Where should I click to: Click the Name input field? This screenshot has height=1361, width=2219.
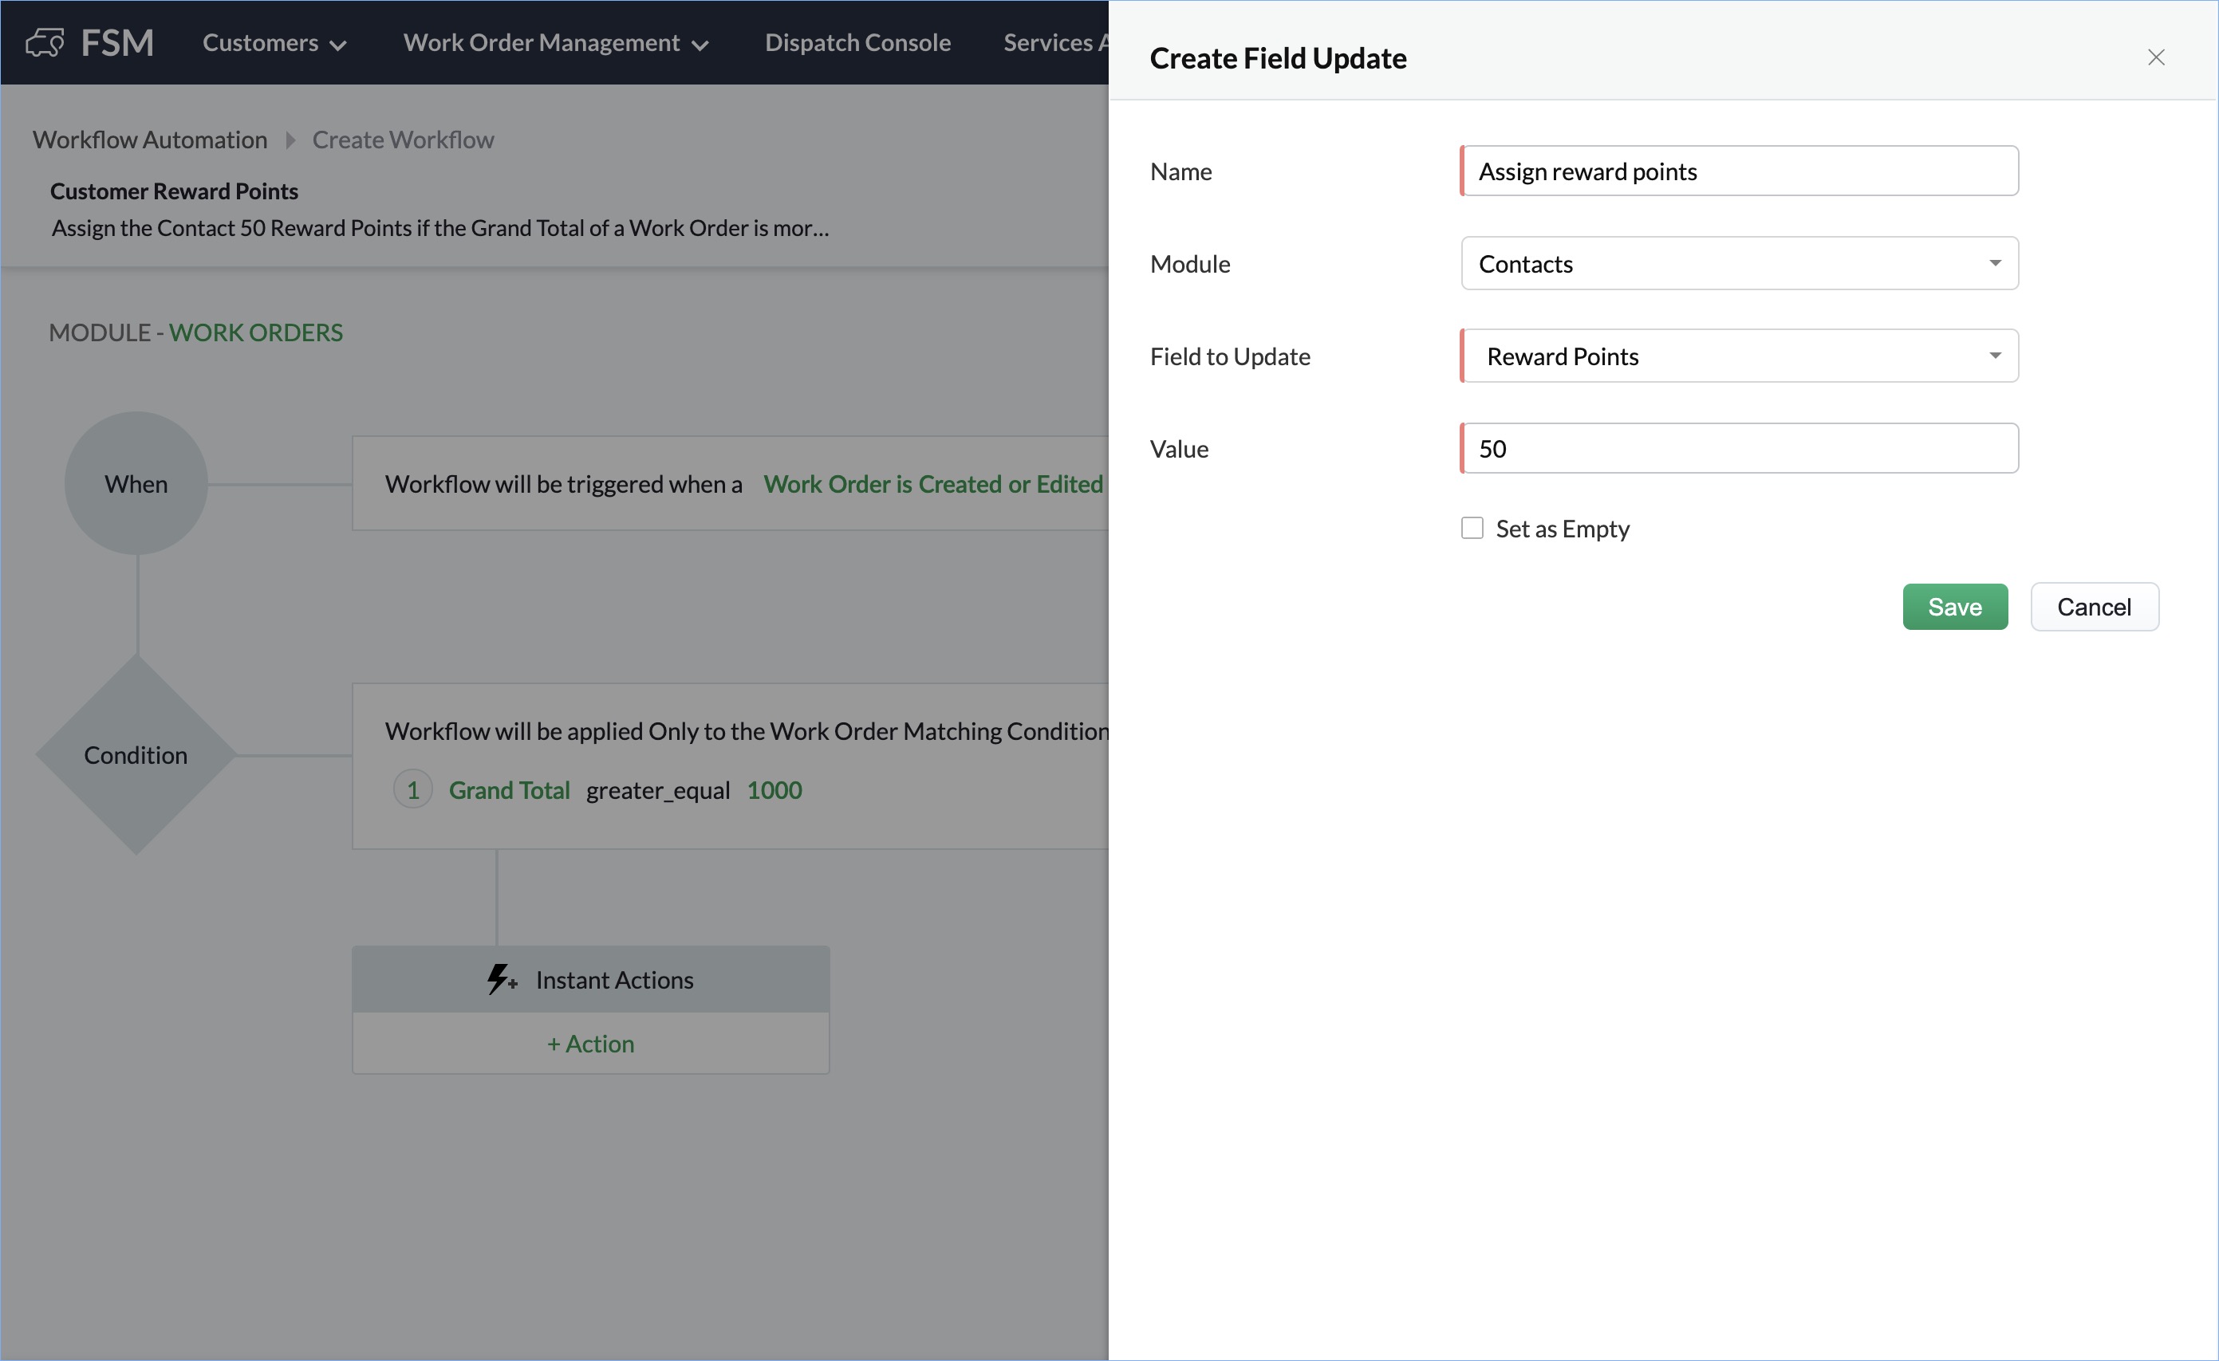(1738, 171)
